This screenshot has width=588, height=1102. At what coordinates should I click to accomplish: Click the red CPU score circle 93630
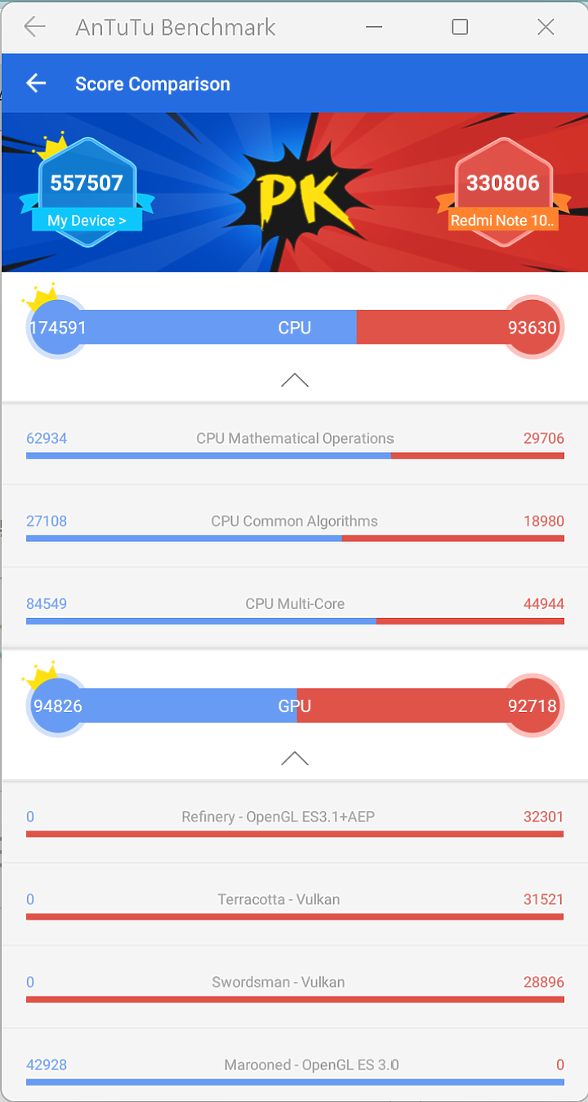click(x=533, y=328)
